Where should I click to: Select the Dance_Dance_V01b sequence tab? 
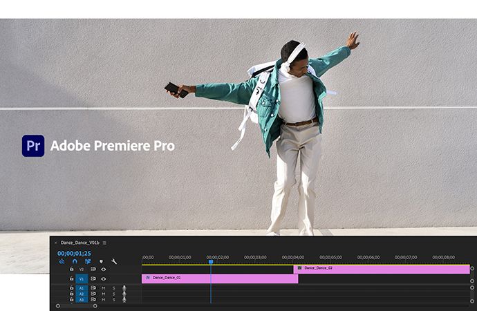80,243
